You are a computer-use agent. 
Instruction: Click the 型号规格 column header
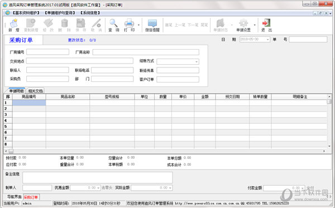click(112, 97)
